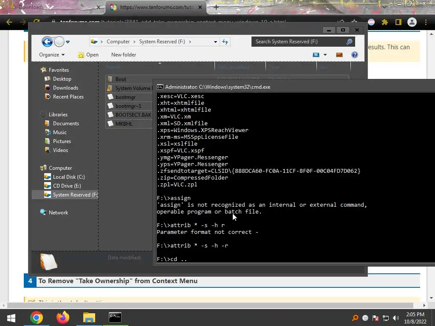Image resolution: width=435 pixels, height=326 pixels.
Task: Expand the address bar history dropdown
Action: (x=215, y=42)
